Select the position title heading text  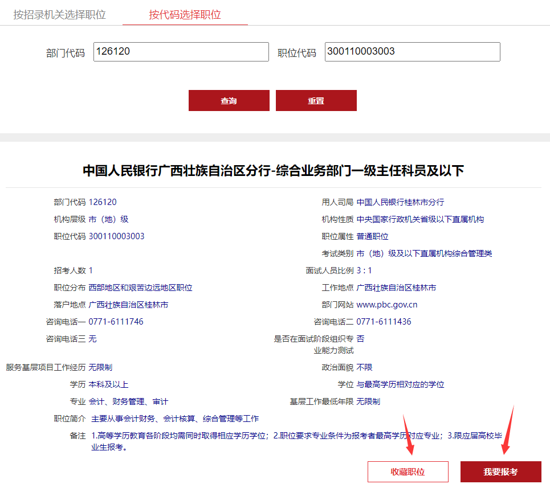pyautogui.click(x=274, y=171)
